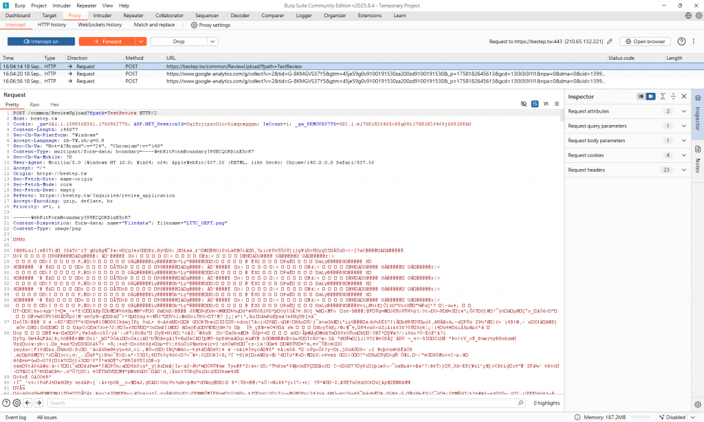Click the memory info icon

[x=577, y=417]
